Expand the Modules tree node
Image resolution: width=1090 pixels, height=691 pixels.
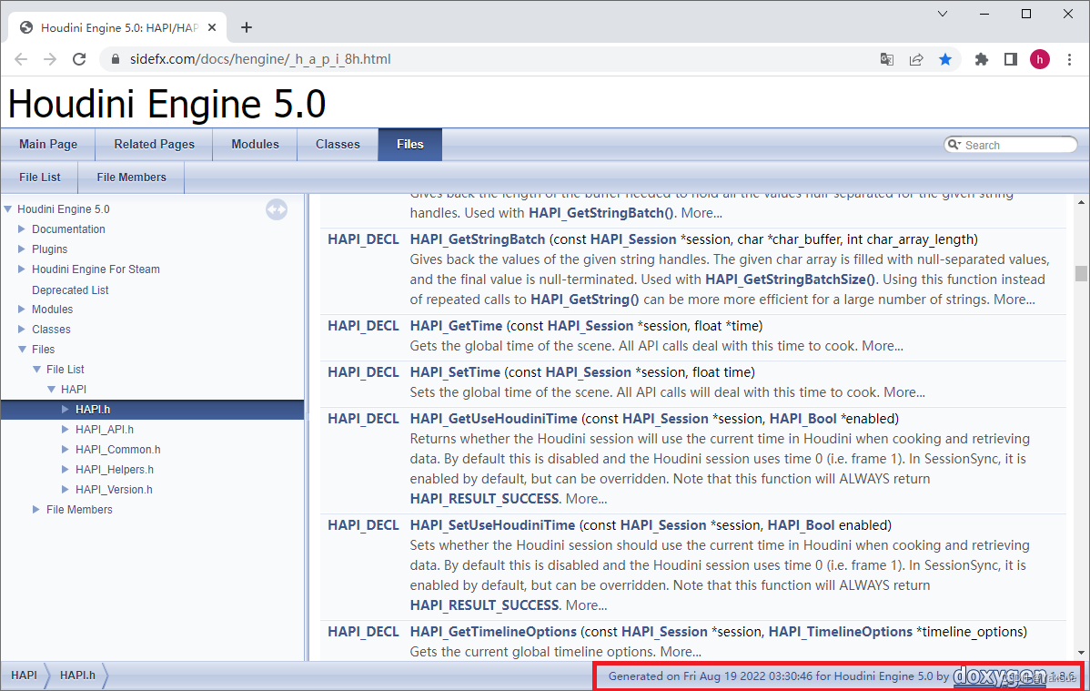click(22, 309)
